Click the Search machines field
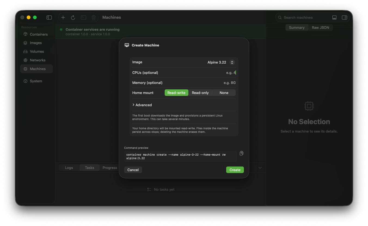The width and height of the screenshot is (368, 226). coord(302,17)
